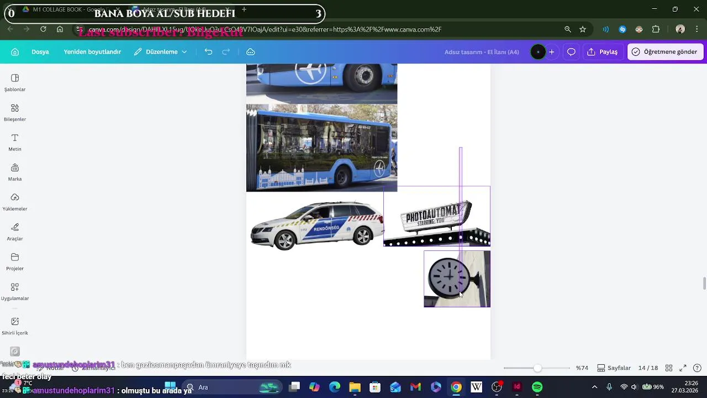Open the Projeler projects panel
Viewport: 707px width, 398px height.
[15, 261]
